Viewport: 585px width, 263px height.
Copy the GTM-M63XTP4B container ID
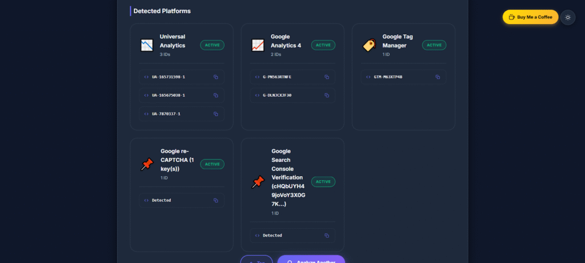pyautogui.click(x=438, y=77)
